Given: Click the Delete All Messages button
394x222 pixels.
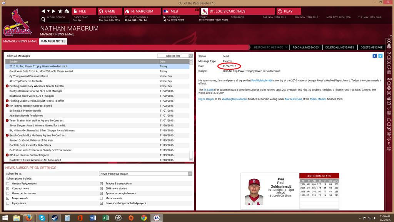Looking at the screenshot, I should (339, 47).
